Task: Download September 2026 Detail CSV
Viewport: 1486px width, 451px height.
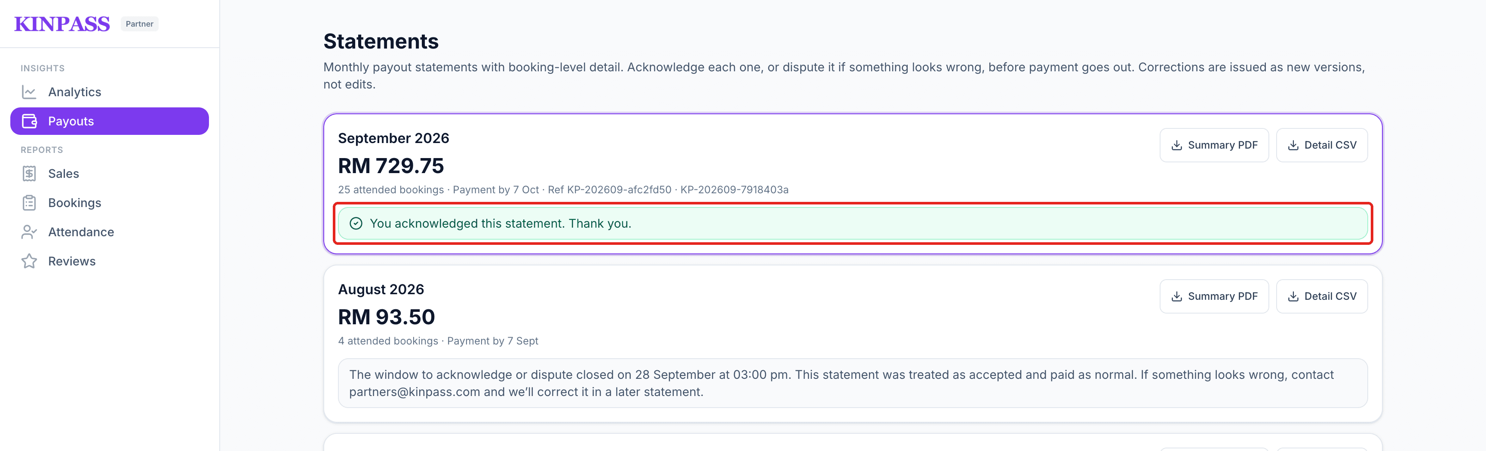Action: point(1321,145)
